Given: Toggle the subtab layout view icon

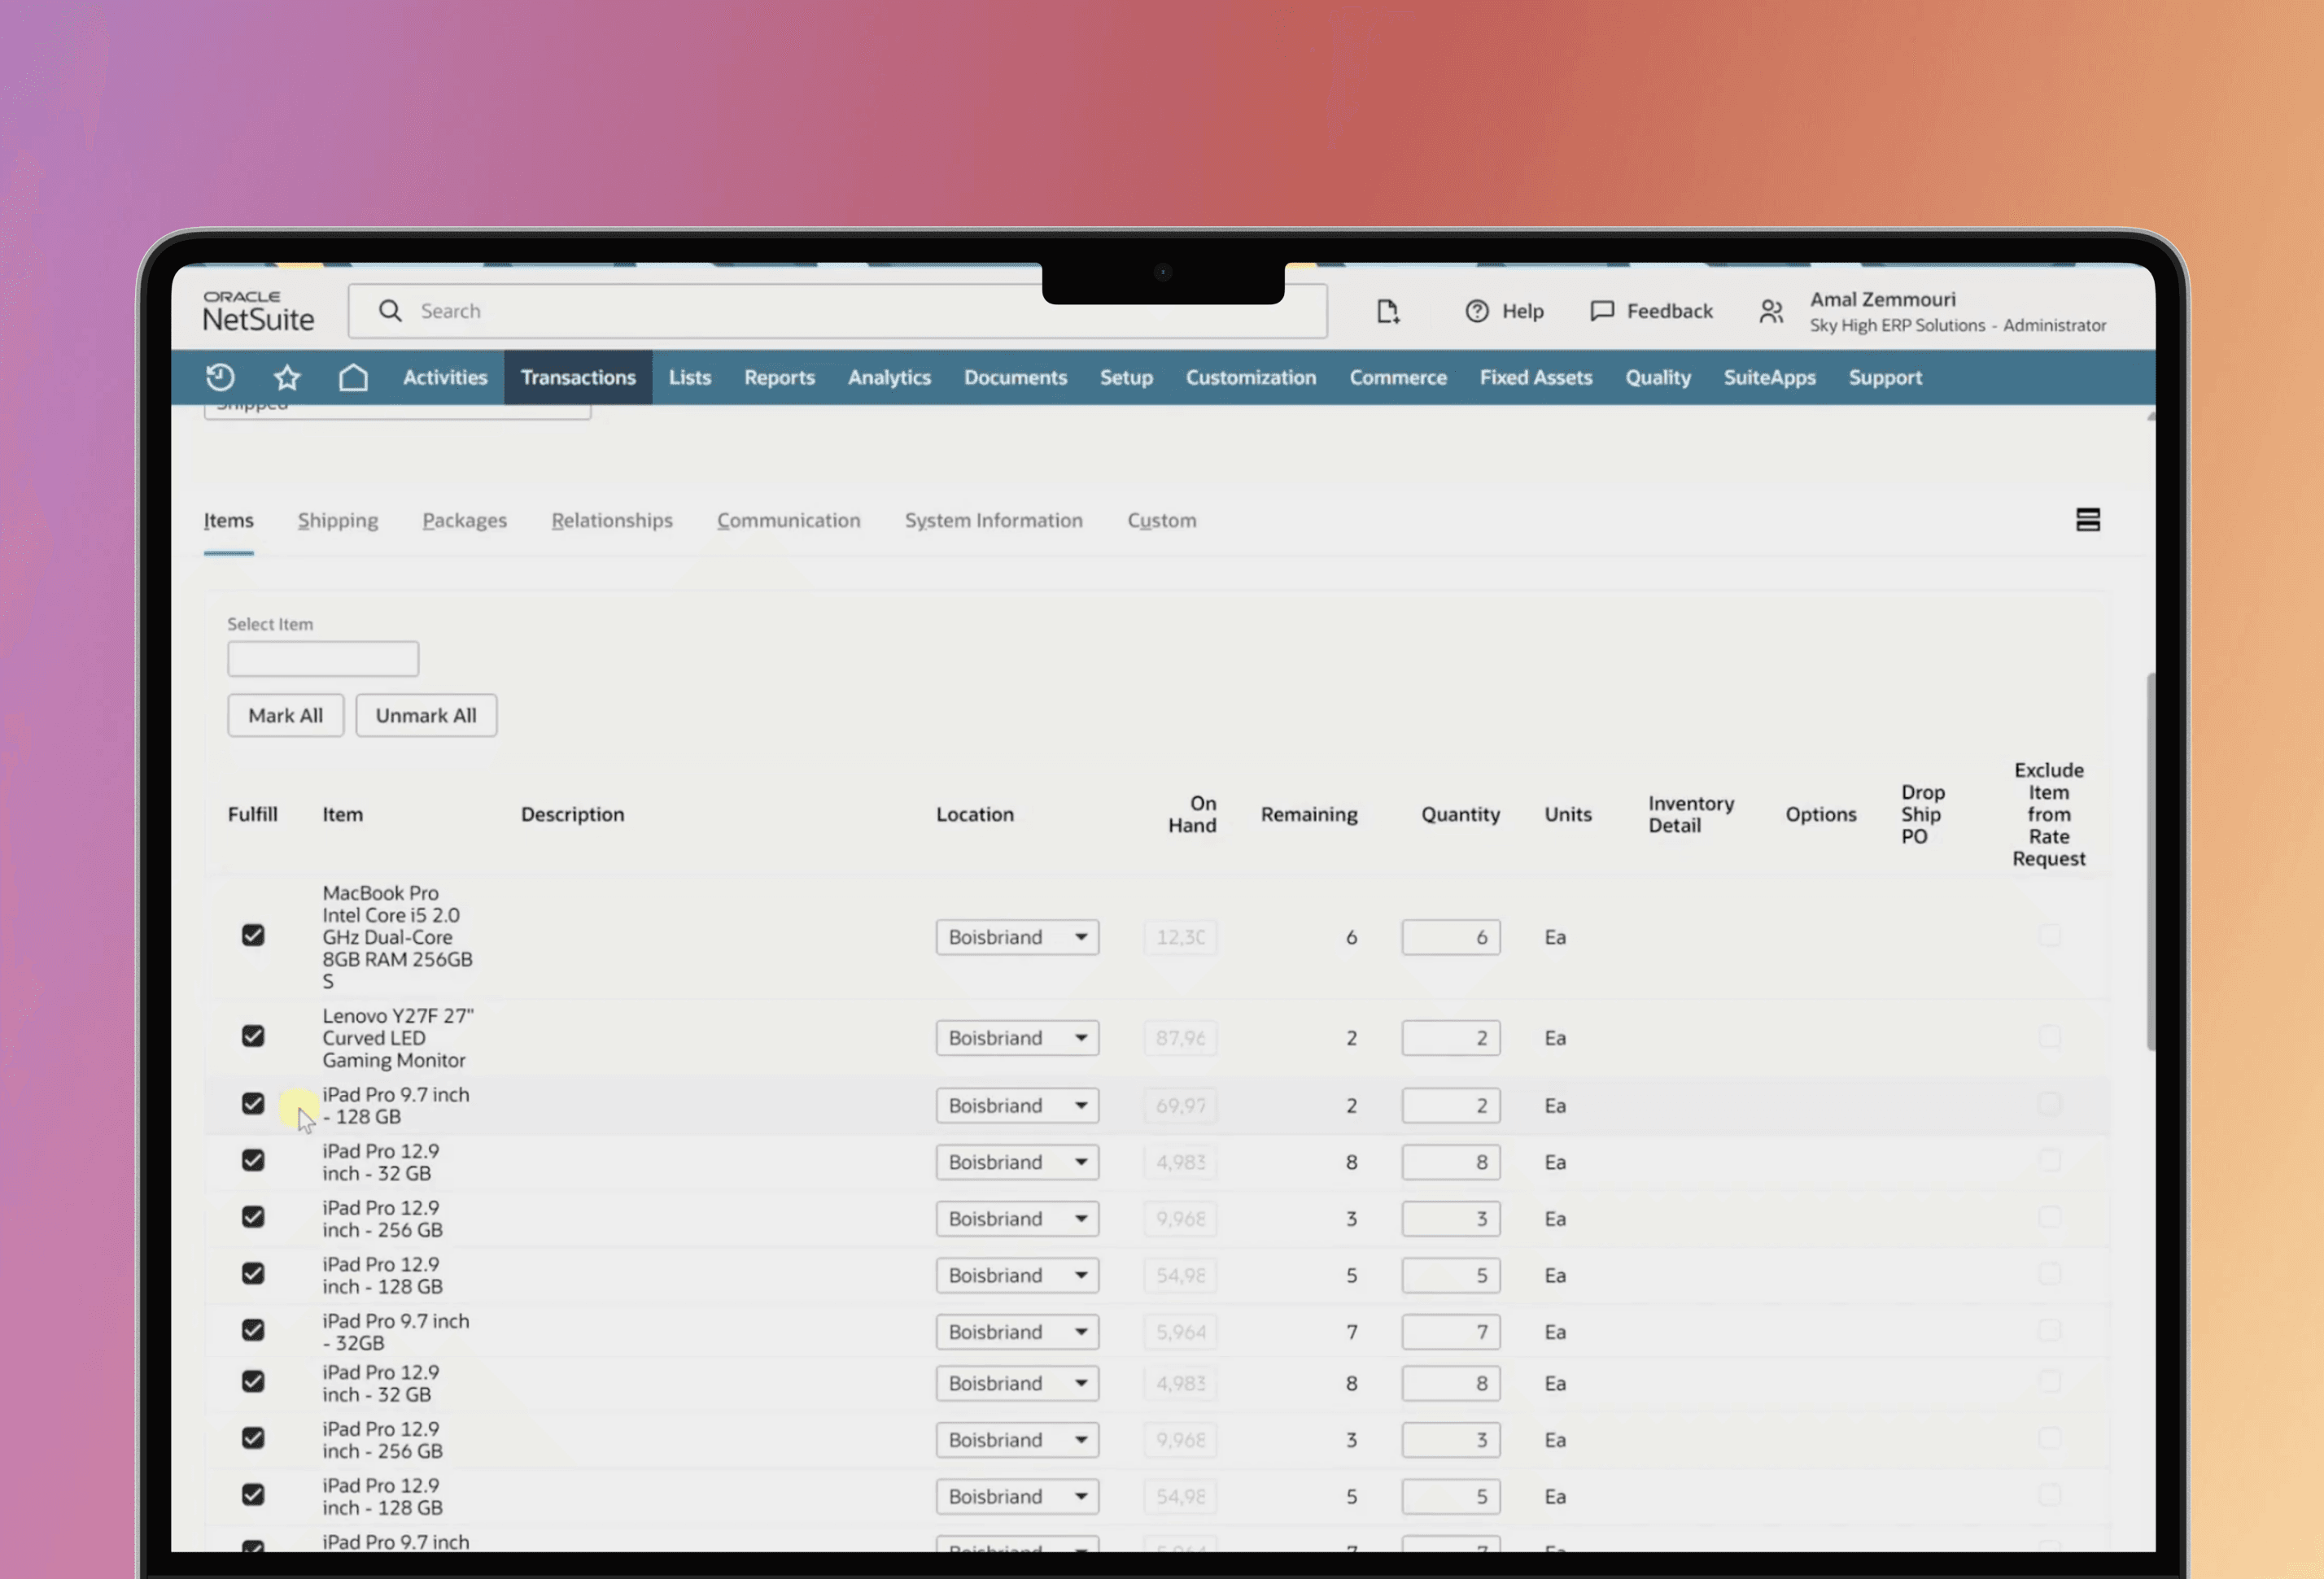Looking at the screenshot, I should point(2087,520).
